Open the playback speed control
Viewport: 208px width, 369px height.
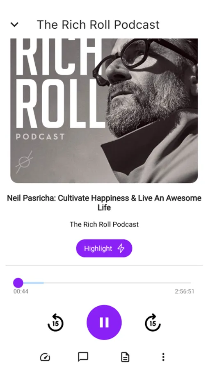(x=45, y=357)
